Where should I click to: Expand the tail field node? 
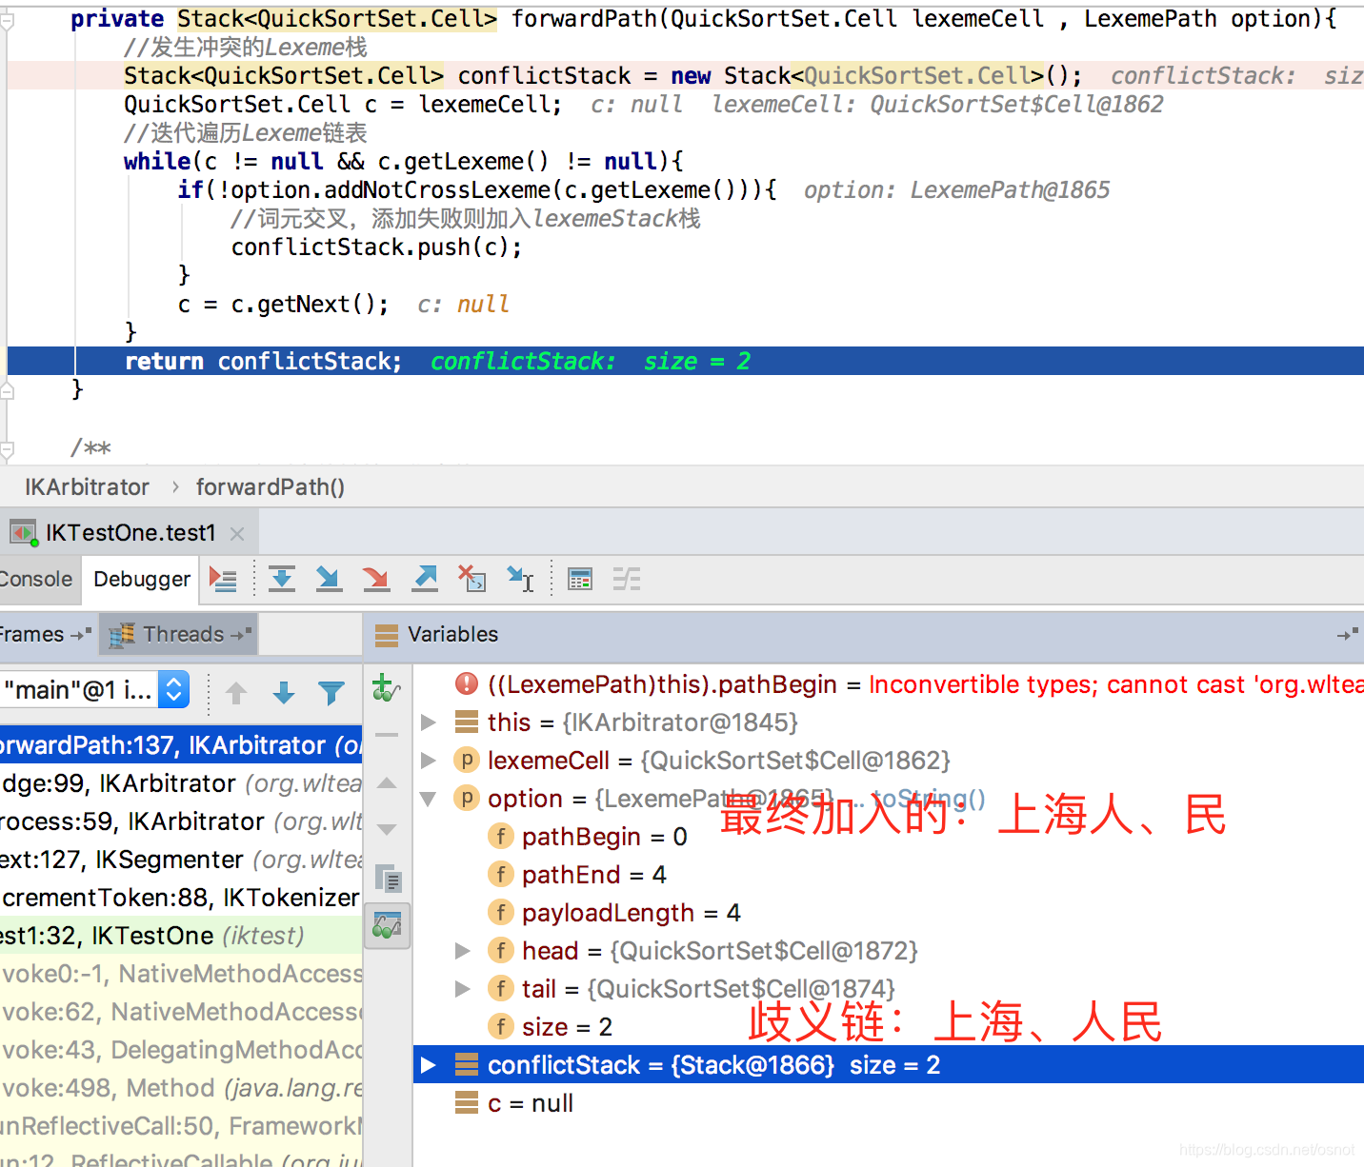[x=463, y=989]
